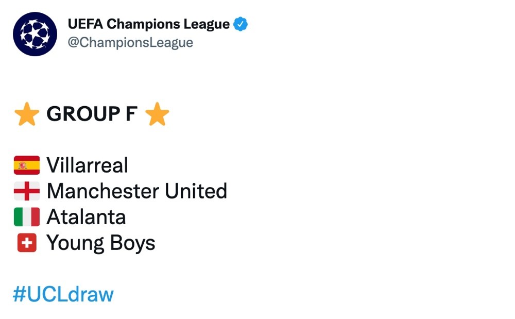
Task: Click the Spain flag emoji
Action: pos(27,165)
